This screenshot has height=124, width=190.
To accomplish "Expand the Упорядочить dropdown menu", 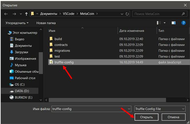I will [17, 23].
